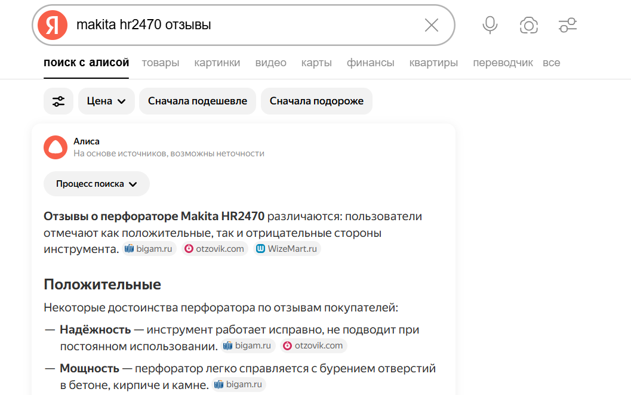
Task: Start voice search with microphone icon
Action: coord(490,25)
